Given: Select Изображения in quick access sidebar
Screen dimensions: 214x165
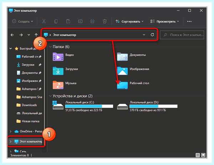Looking at the screenshot, I should click(29, 81).
